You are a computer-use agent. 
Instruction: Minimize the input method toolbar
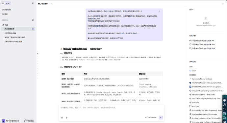point(225,96)
